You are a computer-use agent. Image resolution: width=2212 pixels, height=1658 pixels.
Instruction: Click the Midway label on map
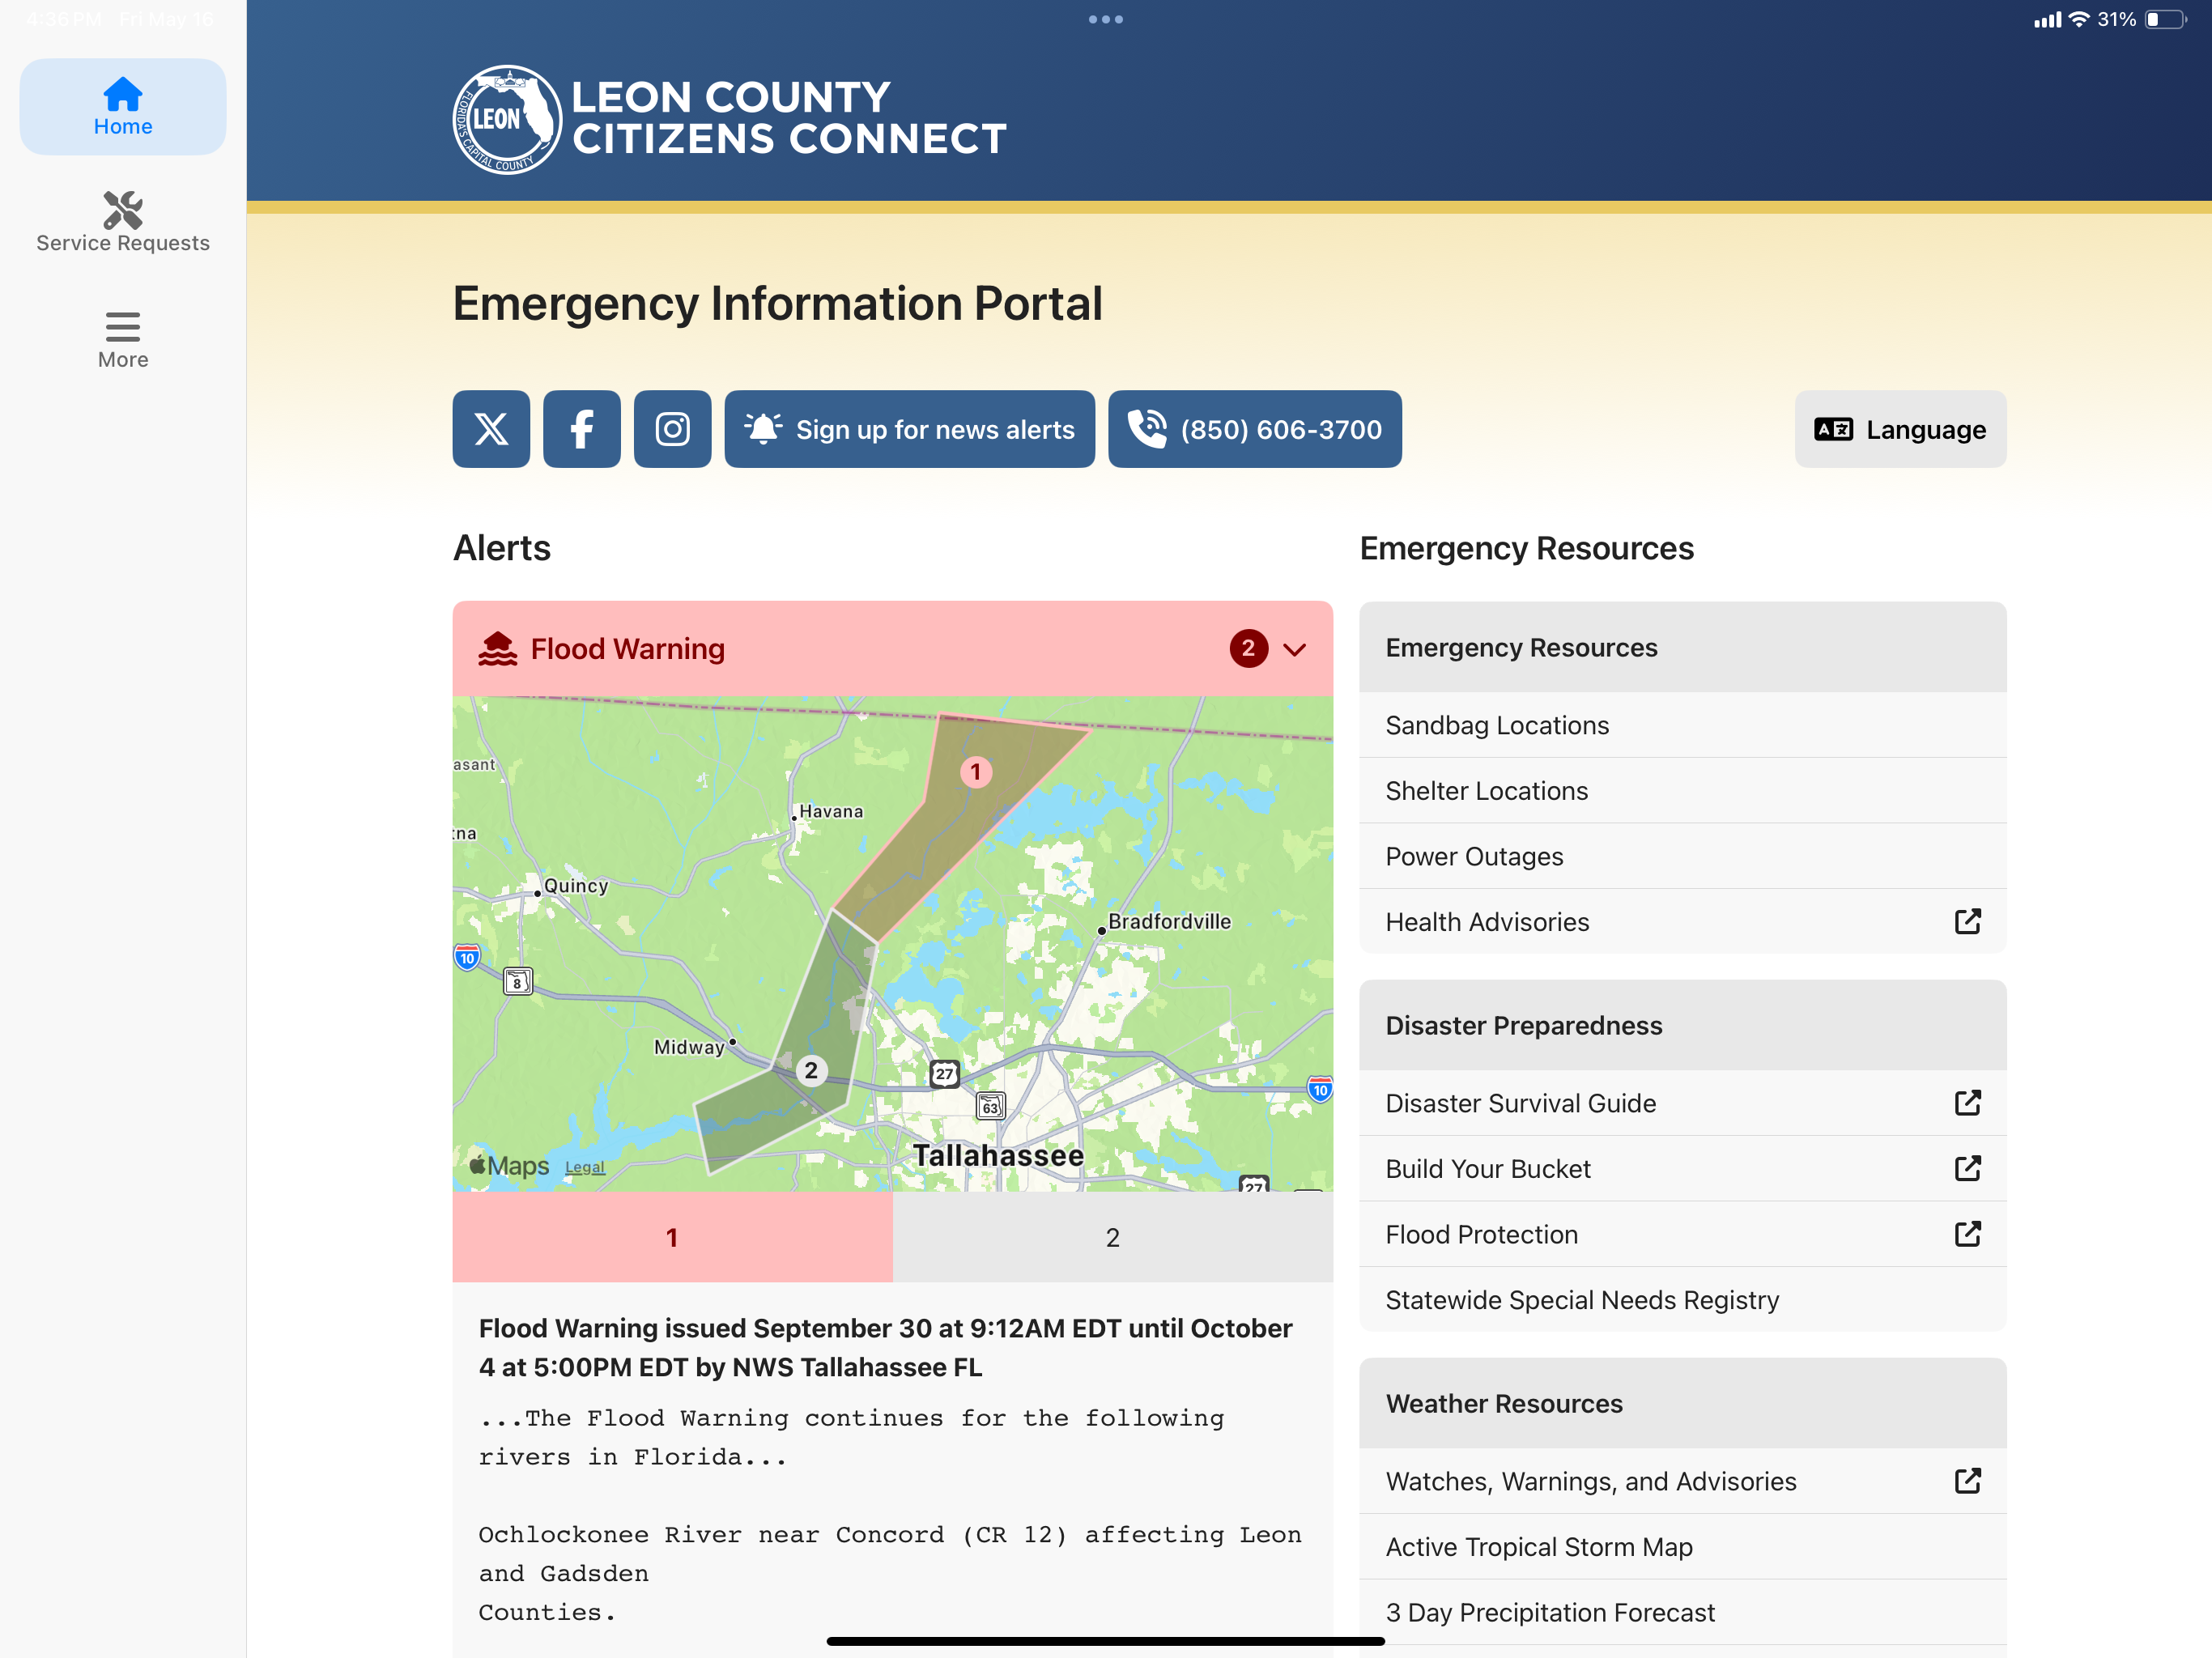(x=689, y=1047)
